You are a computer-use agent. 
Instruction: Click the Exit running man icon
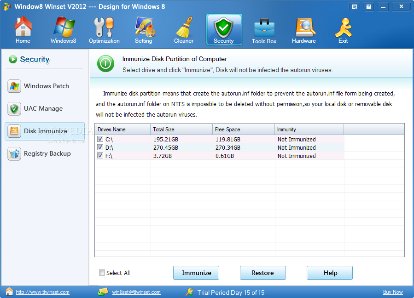coord(343,27)
